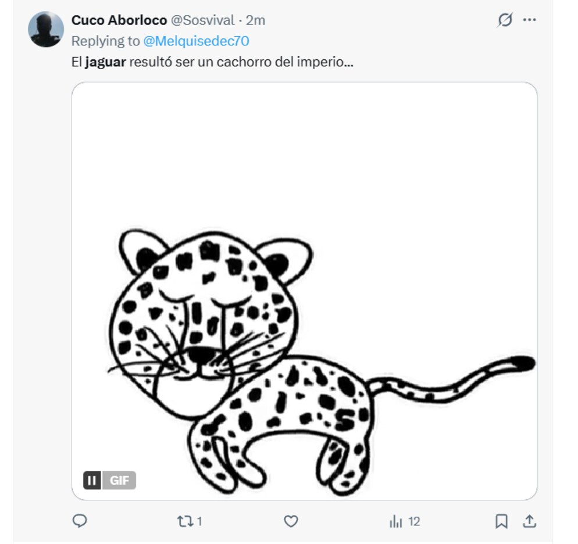Click the view count number 12

tap(413, 521)
